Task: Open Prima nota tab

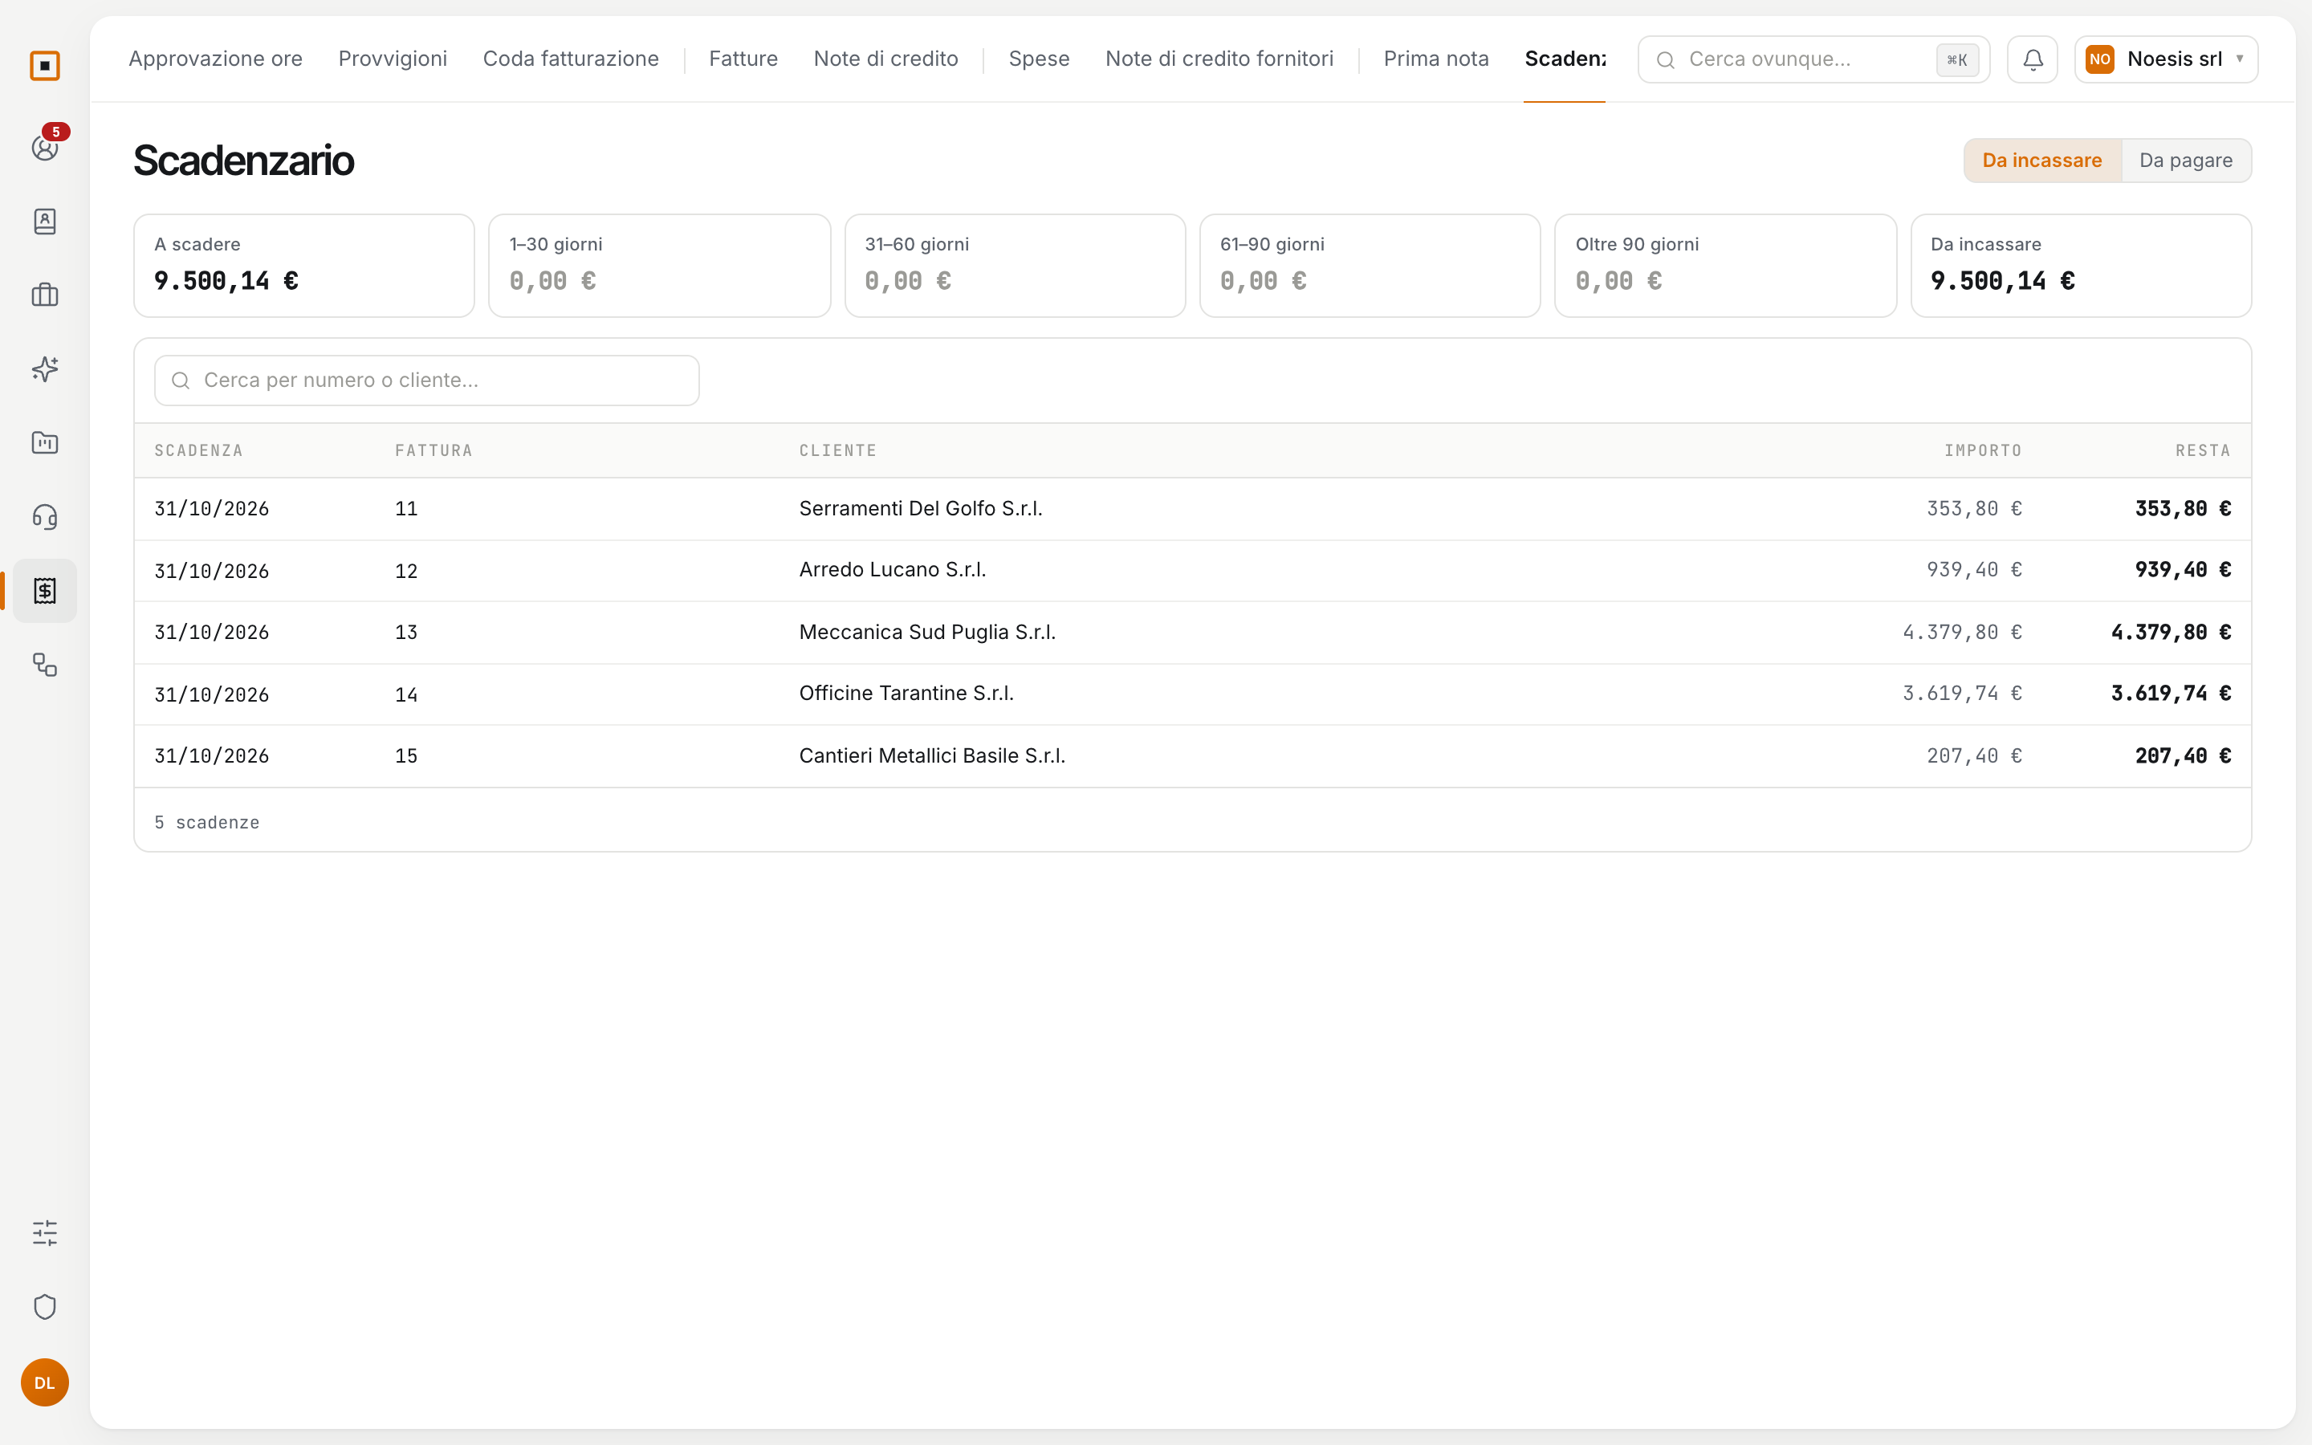Action: pos(1436,59)
